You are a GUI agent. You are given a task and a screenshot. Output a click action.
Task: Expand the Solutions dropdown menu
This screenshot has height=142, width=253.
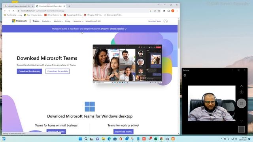(x=58, y=21)
